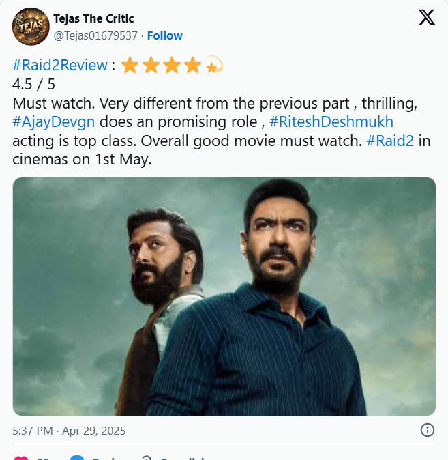Click the 5:37 PM Apr 29, 2025 timestamp
The height and width of the screenshot is (460, 448).
click(69, 431)
